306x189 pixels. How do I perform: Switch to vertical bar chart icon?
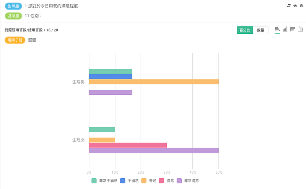285,30
